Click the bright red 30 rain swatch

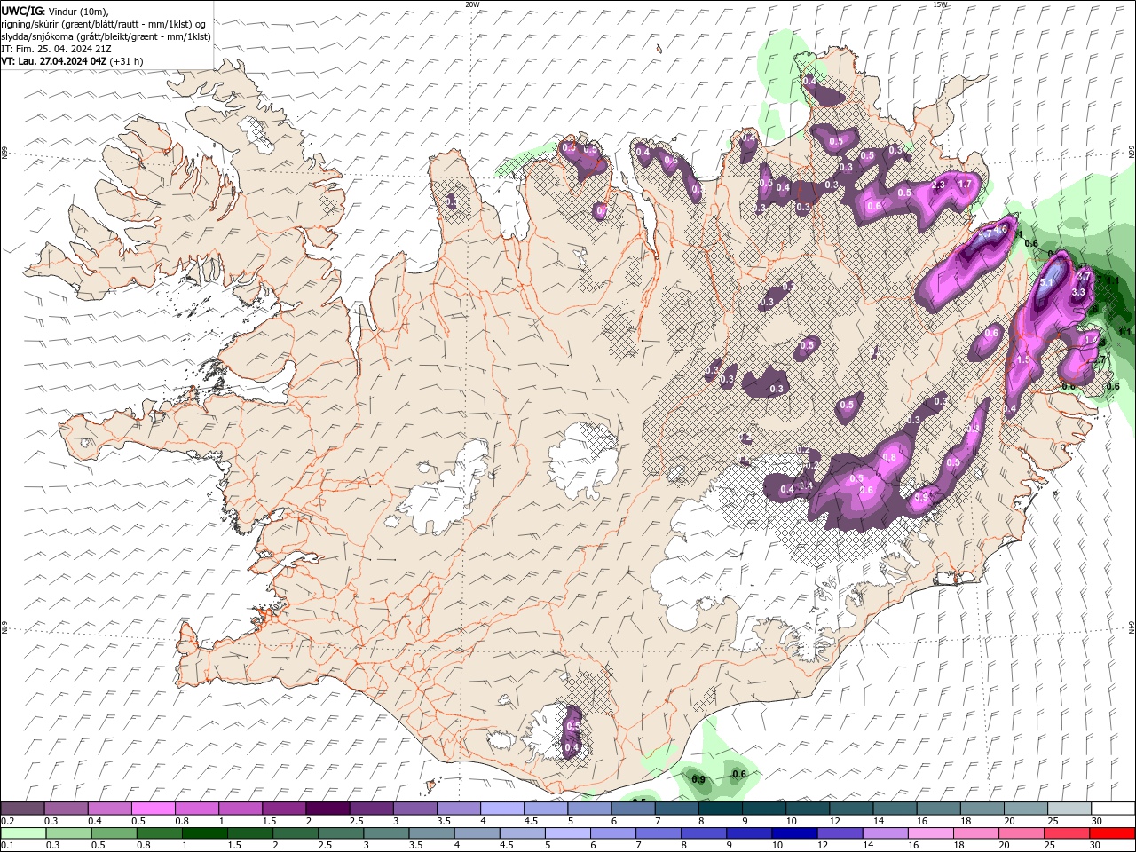point(1111,833)
